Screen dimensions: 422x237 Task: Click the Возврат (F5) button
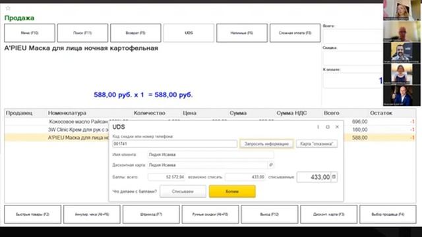coord(136,33)
